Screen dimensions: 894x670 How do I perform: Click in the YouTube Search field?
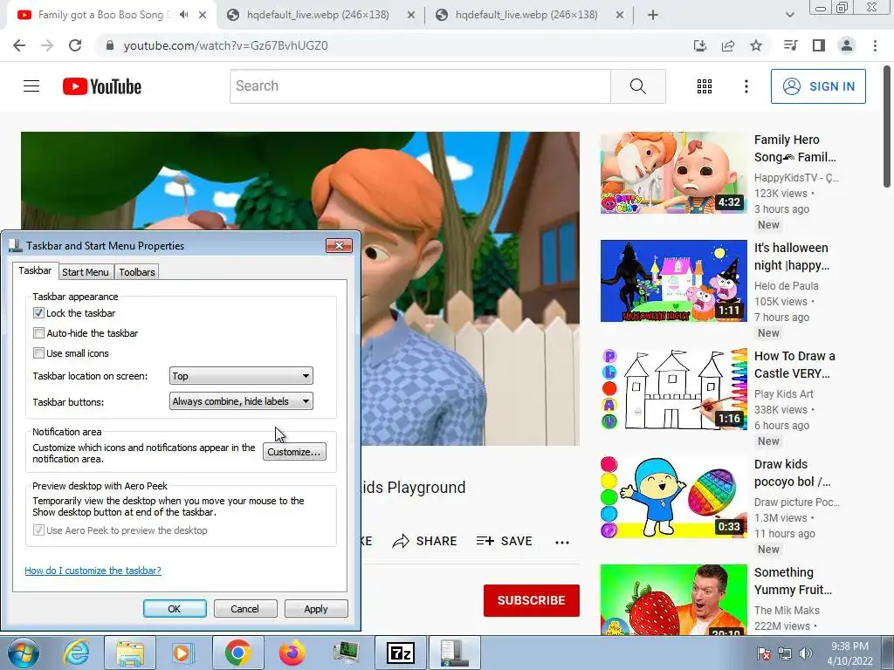[x=420, y=86]
